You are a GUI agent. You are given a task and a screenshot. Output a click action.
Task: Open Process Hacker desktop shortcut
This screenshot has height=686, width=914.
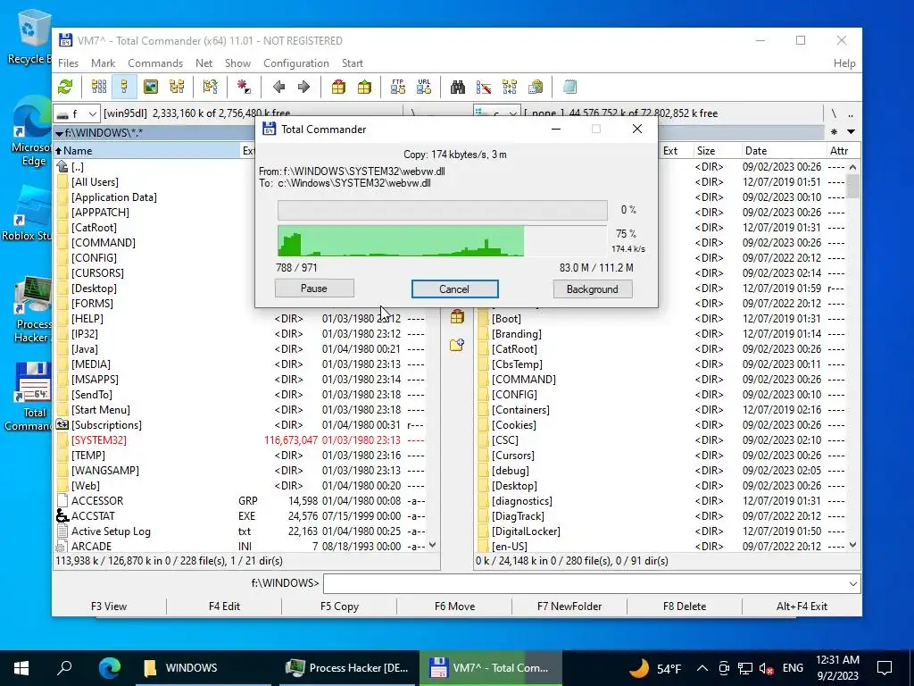(33, 310)
